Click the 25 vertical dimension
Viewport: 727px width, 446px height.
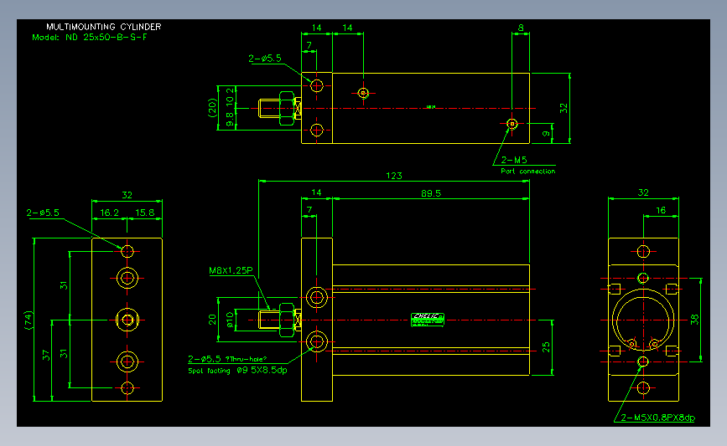click(546, 346)
